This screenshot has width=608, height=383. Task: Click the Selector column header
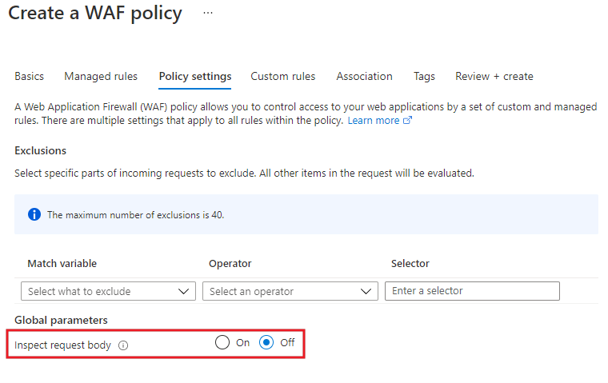[410, 264]
